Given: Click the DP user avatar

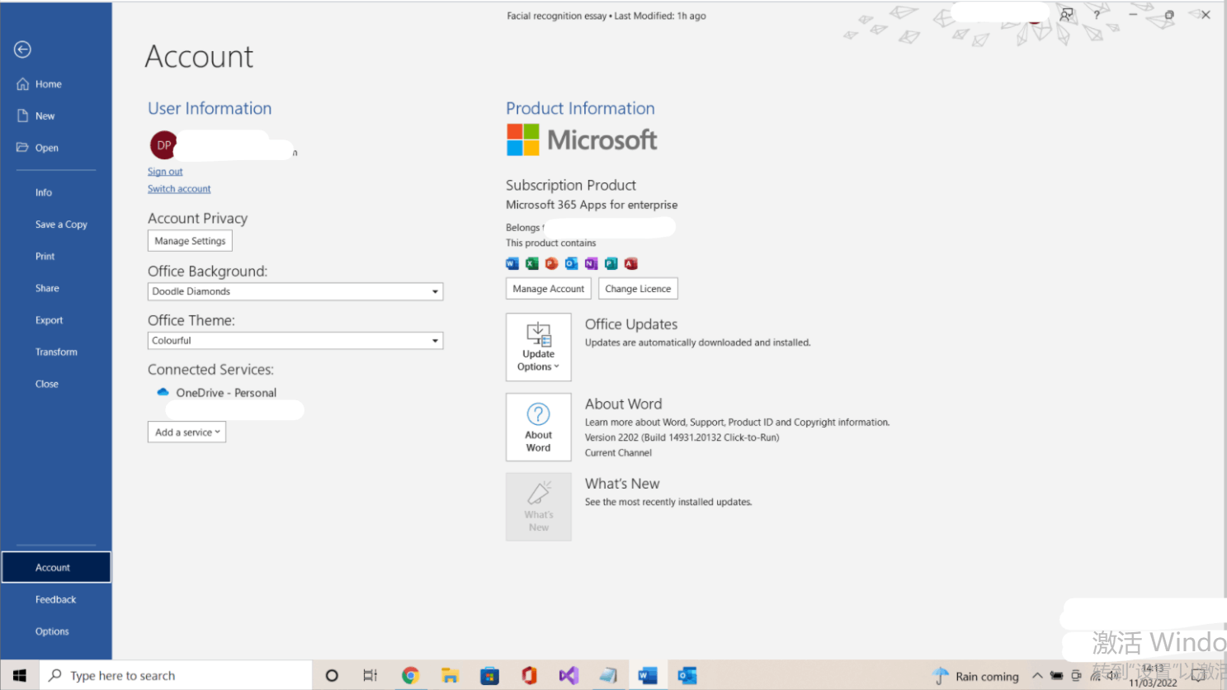Looking at the screenshot, I should [163, 145].
